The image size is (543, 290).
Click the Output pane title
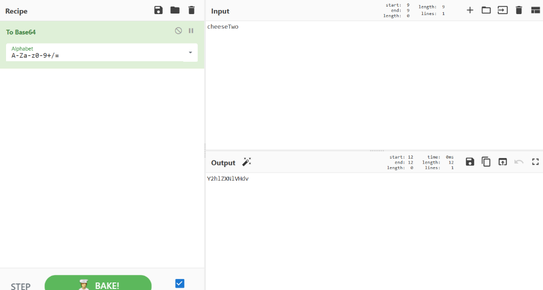[223, 163]
